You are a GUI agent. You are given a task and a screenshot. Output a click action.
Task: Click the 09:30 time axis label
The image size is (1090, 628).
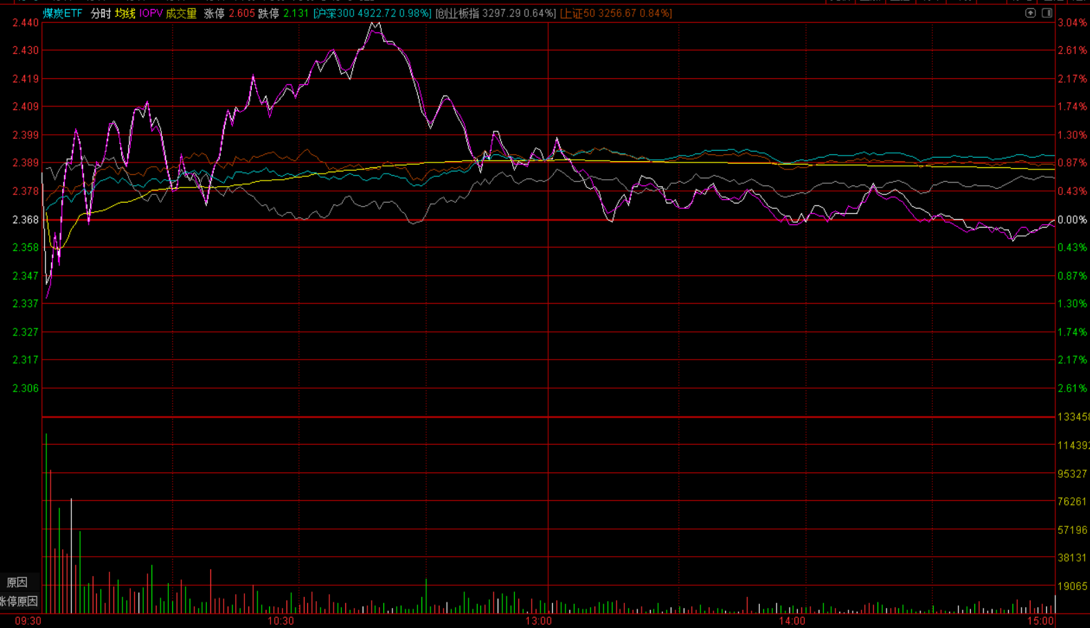pos(28,621)
